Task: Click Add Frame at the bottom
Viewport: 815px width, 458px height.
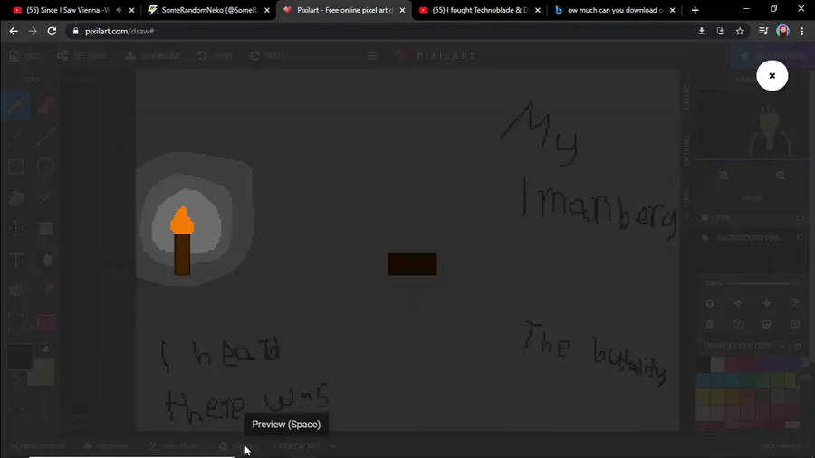Action: (x=107, y=446)
